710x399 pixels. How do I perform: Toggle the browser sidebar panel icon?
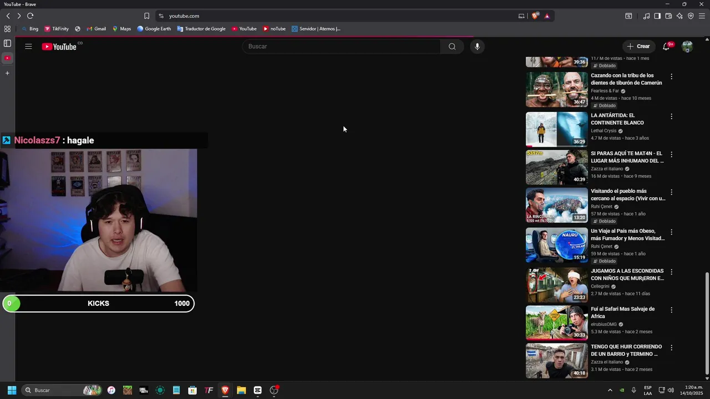coord(657,16)
